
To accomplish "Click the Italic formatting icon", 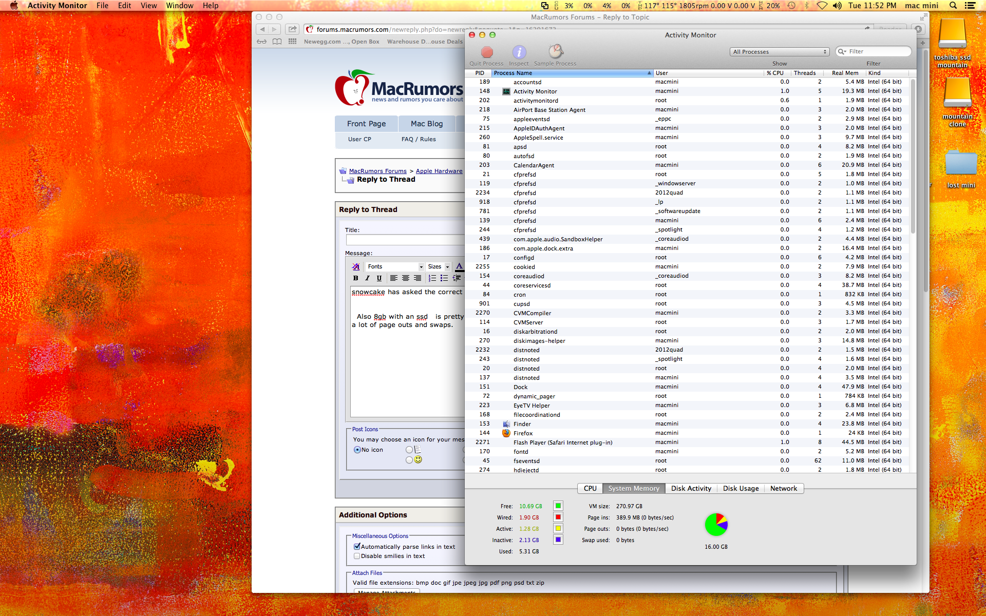I will (x=367, y=278).
